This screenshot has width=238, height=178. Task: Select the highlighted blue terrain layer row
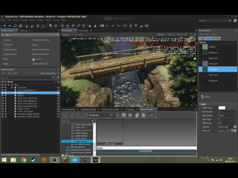[x=218, y=69]
